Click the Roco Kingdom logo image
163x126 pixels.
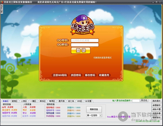click(x=83, y=25)
